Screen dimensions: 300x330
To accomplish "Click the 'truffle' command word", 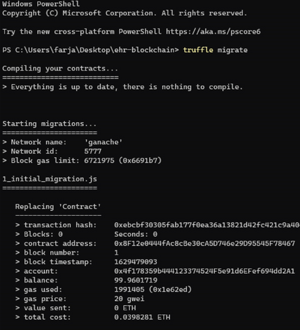I will (198, 50).
